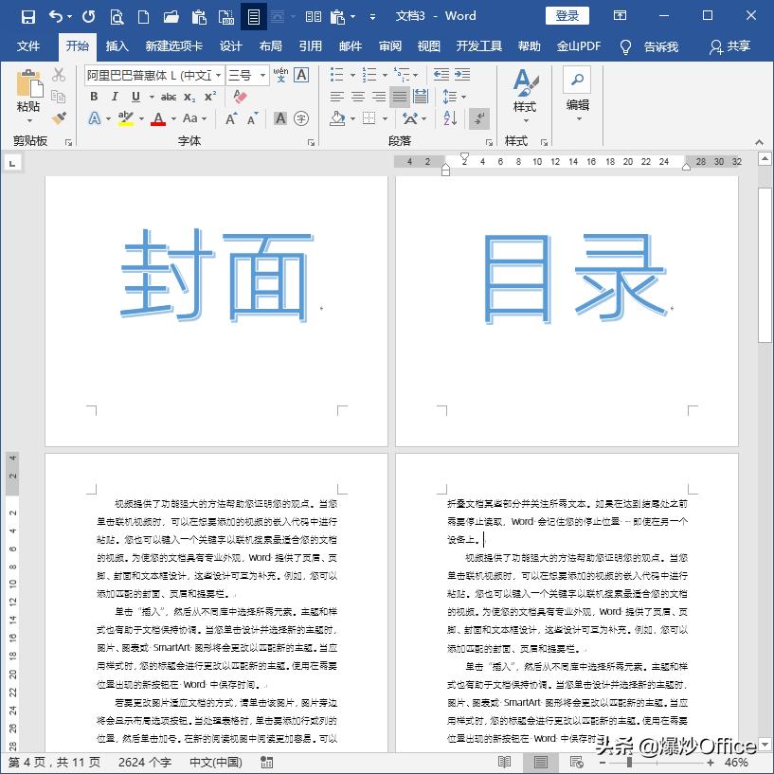Click the 共享 share button
The image size is (774, 774).
737,45
